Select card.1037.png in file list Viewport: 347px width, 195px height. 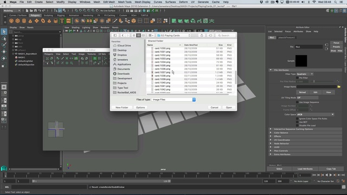coord(162,72)
